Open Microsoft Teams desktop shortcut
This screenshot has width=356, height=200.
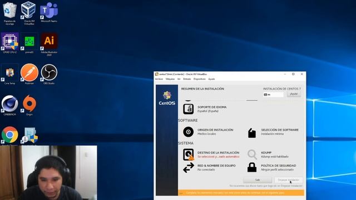[49, 12]
